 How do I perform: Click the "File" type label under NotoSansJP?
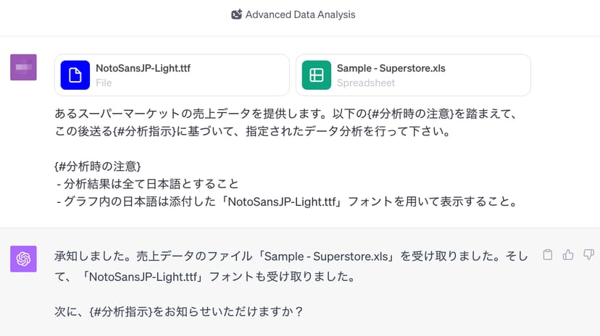click(x=104, y=83)
